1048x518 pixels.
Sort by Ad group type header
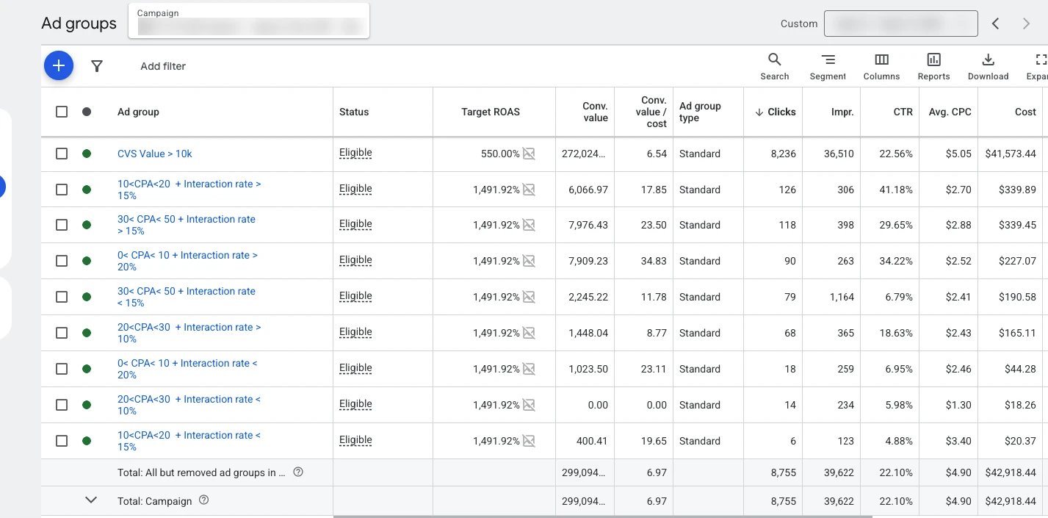(700, 112)
